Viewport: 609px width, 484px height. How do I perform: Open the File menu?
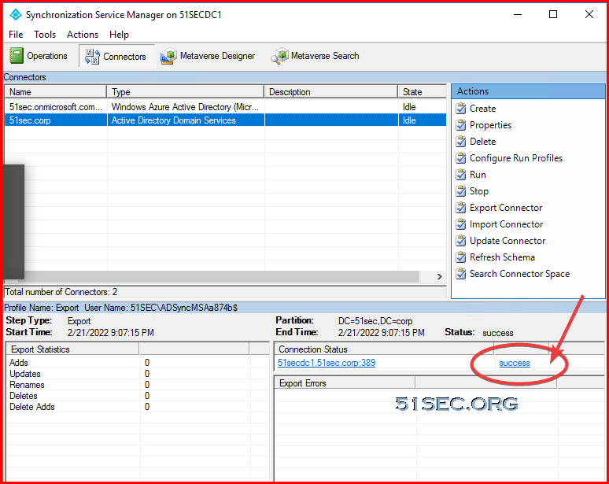click(16, 35)
